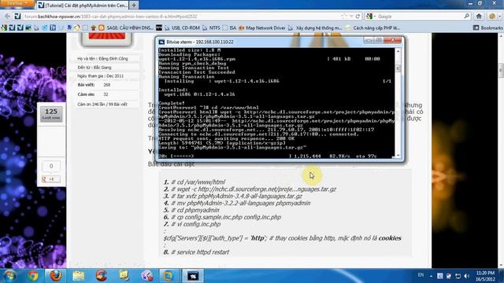
Task: Open the USB, CD-ROM bookmark
Action: point(182,28)
